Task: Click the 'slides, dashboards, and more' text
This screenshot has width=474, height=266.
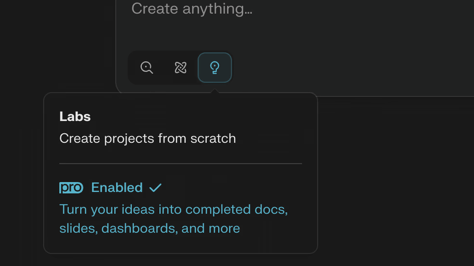Action: pos(150,228)
